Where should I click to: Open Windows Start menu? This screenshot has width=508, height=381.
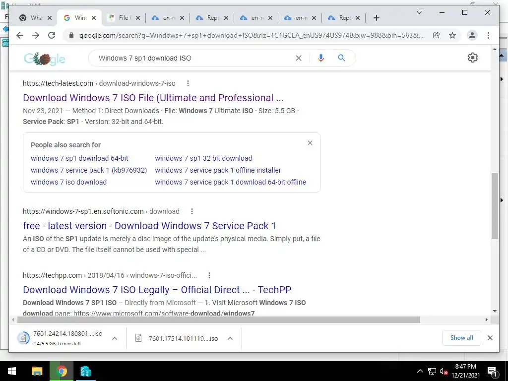click(x=12, y=371)
